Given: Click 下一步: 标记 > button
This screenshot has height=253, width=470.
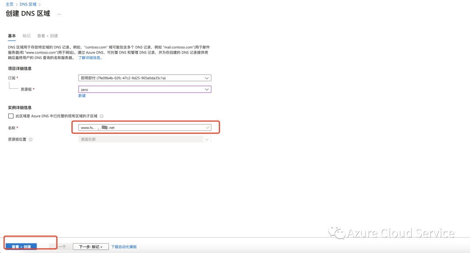Looking at the screenshot, I should coord(91,247).
